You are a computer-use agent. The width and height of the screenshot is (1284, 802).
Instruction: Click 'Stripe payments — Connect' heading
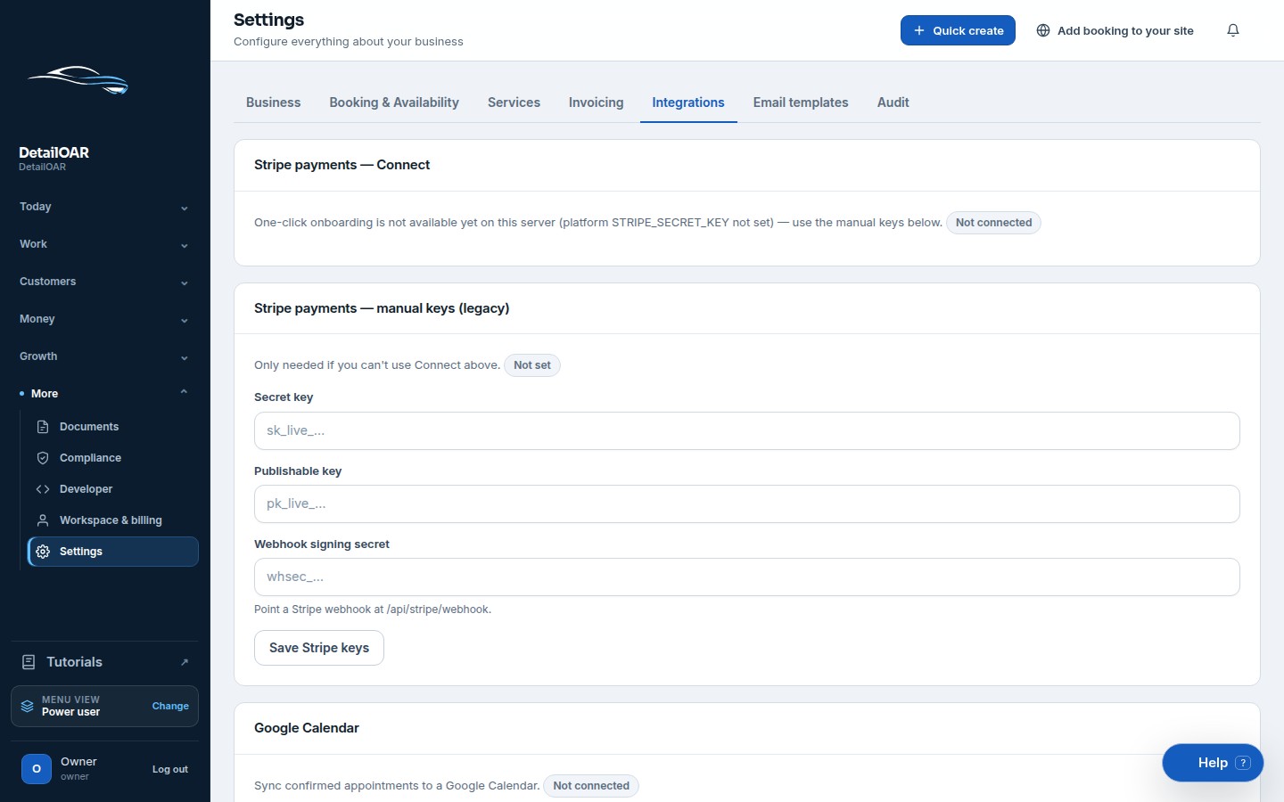[x=342, y=165]
